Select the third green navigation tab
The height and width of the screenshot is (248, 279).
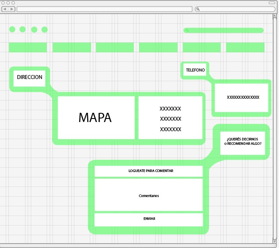pos(115,47)
